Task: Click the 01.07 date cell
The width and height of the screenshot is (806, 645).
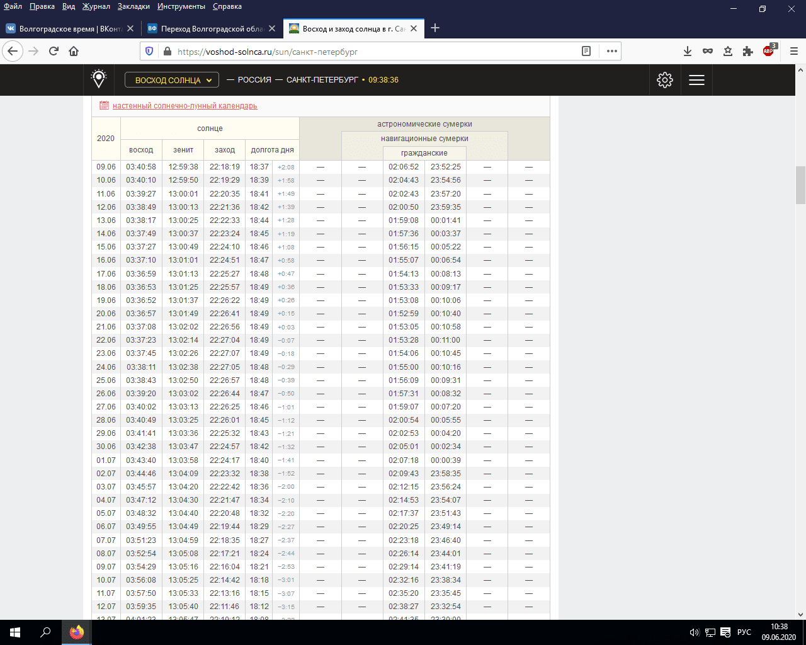Action: (106, 460)
